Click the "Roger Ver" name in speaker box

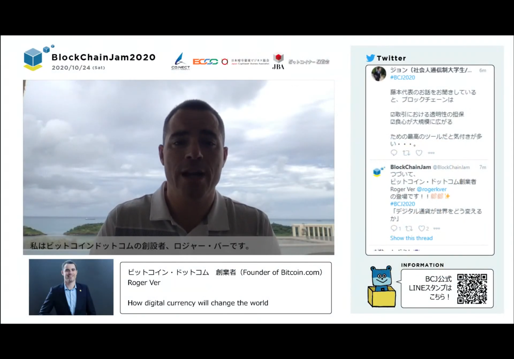143,282
